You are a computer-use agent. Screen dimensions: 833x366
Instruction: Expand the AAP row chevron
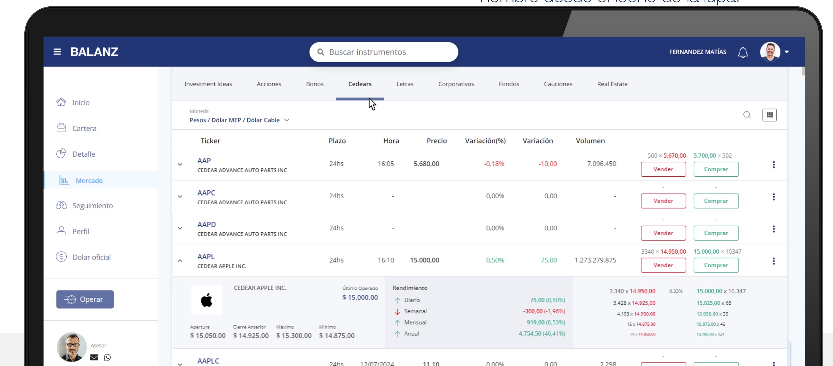click(x=180, y=164)
